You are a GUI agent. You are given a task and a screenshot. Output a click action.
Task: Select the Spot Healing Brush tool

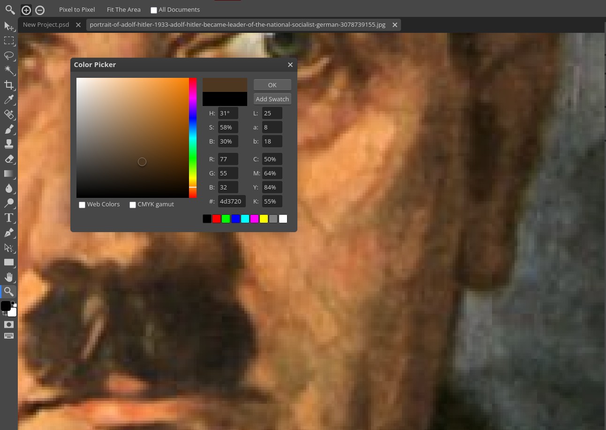coord(9,114)
